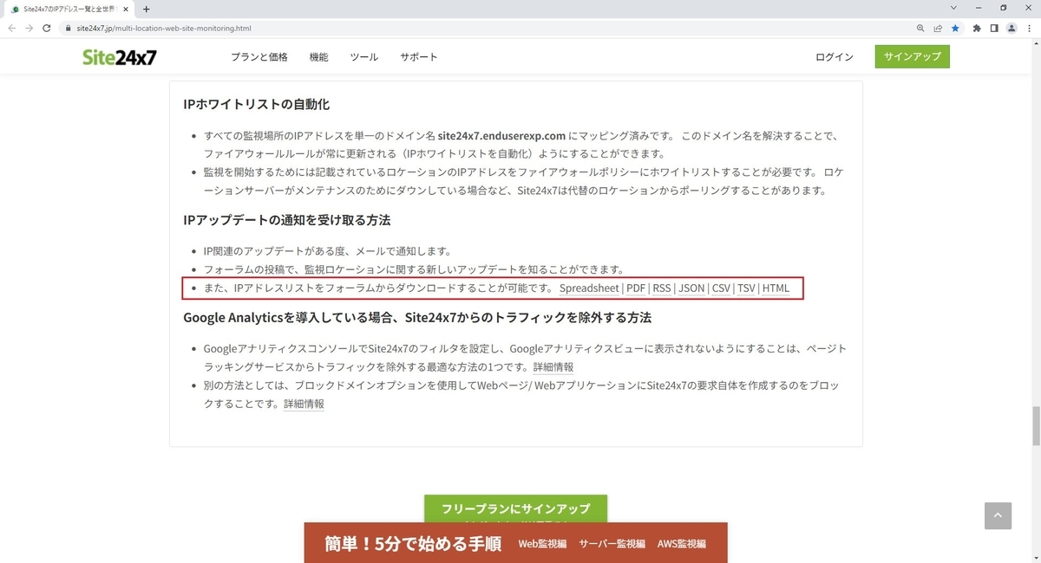Open the tab search chevron
1041x563 pixels.
(954, 8)
